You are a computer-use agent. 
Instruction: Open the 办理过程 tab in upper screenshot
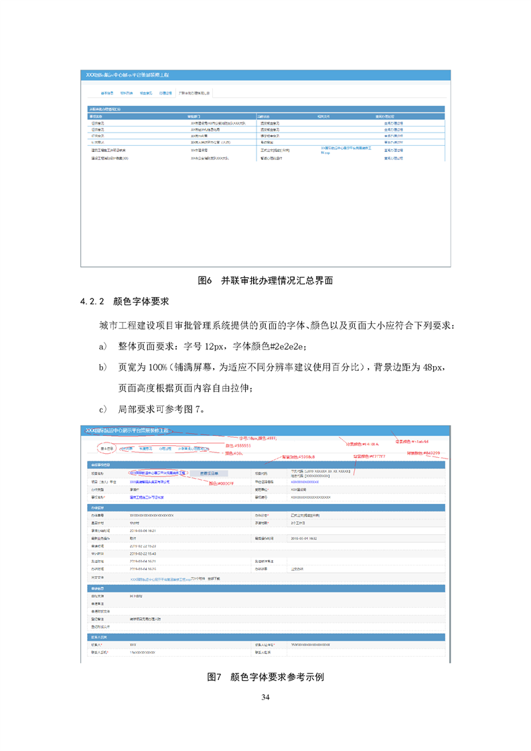coord(165,93)
